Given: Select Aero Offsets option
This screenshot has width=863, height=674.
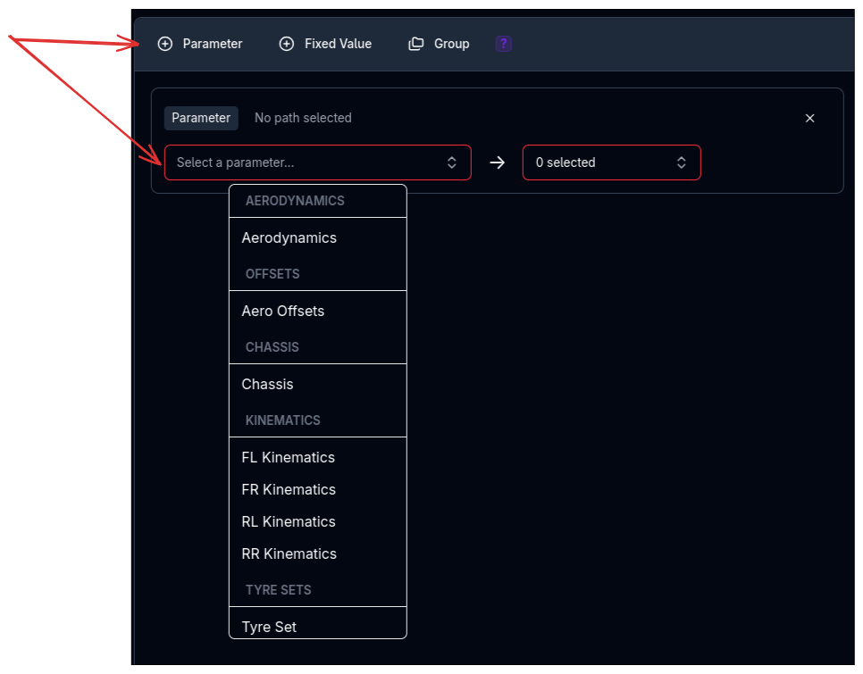Looking at the screenshot, I should coord(283,311).
